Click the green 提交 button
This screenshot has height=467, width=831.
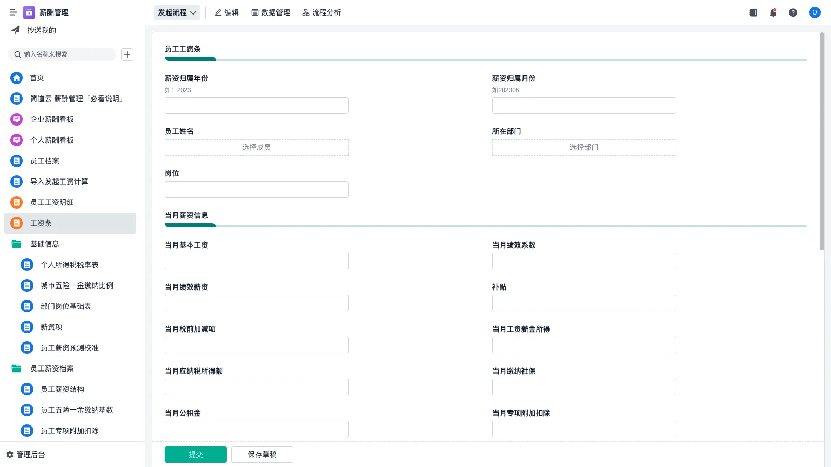(x=195, y=455)
